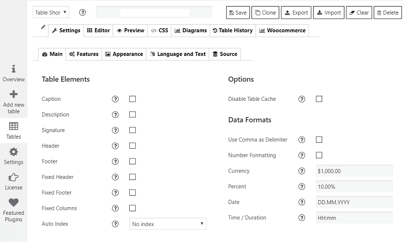Image resolution: width=404 pixels, height=242 pixels.
Task: Click the Add new table plus icon
Action: point(14,94)
